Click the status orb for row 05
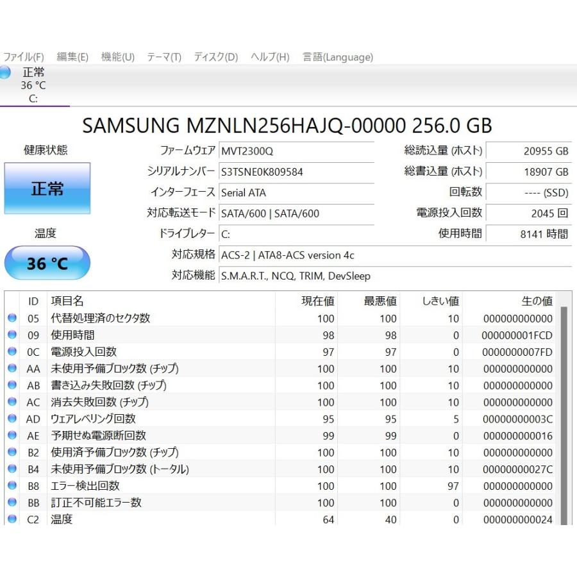Viewport: 577px width, 577px height. 12,318
